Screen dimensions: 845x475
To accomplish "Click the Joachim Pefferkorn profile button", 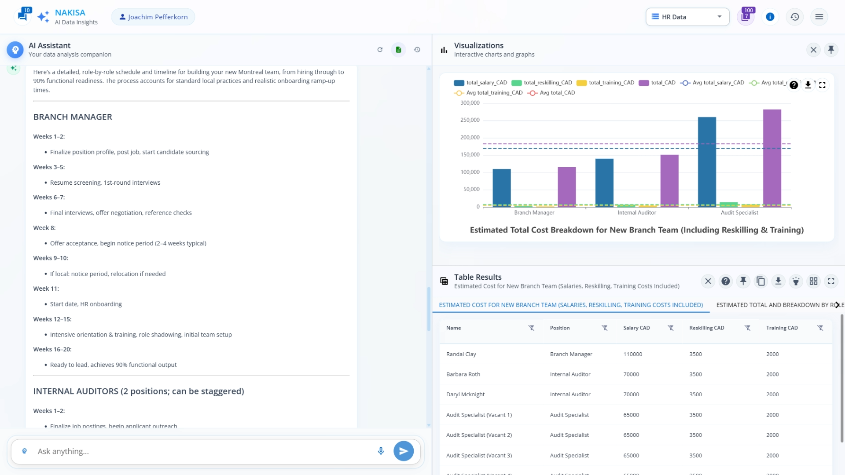I will pos(153,17).
